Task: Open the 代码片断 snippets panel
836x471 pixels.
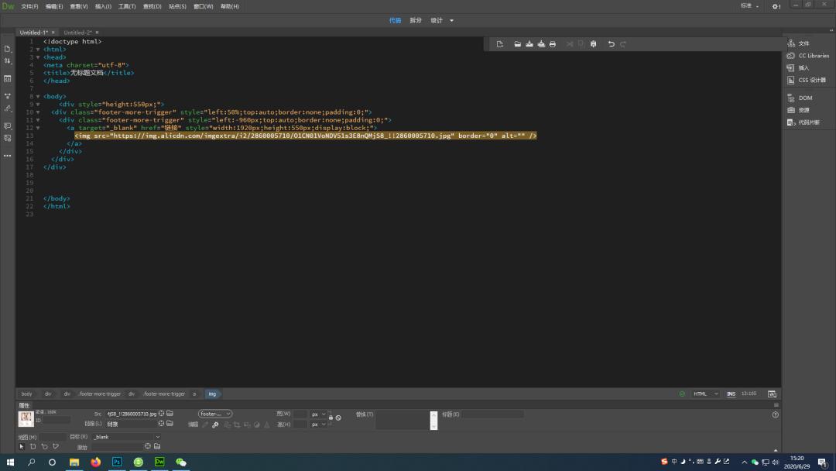Action: coord(808,122)
